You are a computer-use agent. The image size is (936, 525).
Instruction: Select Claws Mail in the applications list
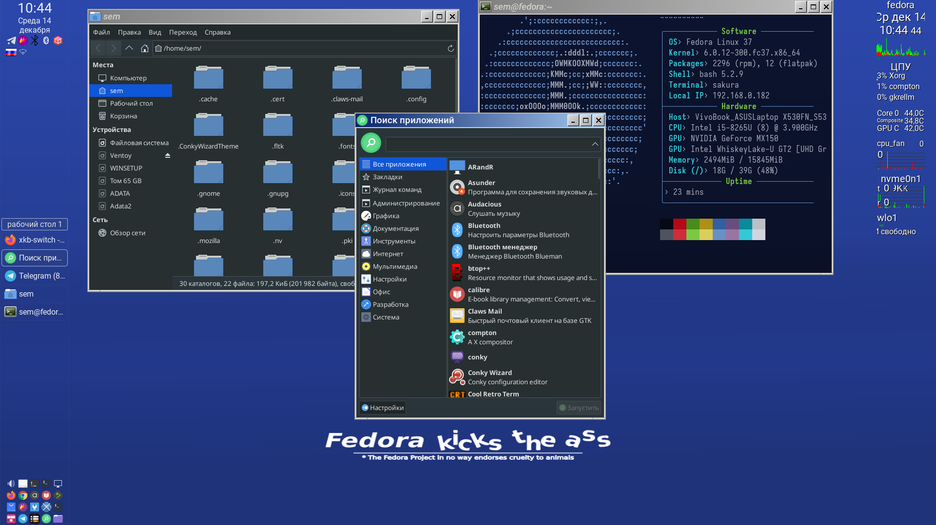point(524,316)
